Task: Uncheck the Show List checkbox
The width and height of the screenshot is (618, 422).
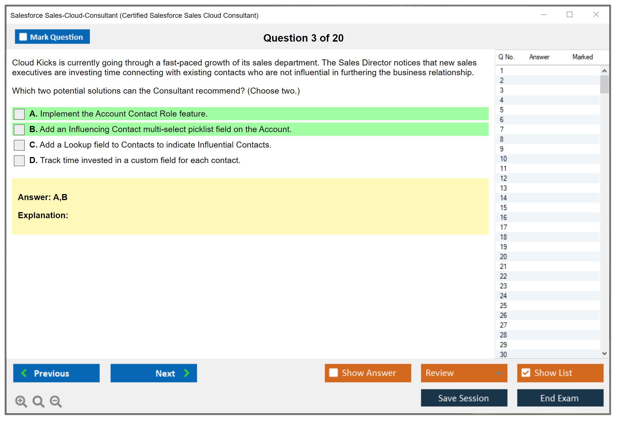Action: point(526,373)
